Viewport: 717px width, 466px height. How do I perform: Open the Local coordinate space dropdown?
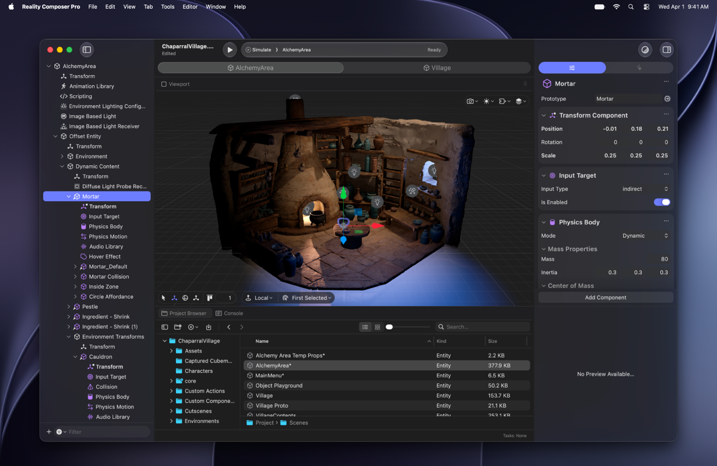tap(259, 298)
